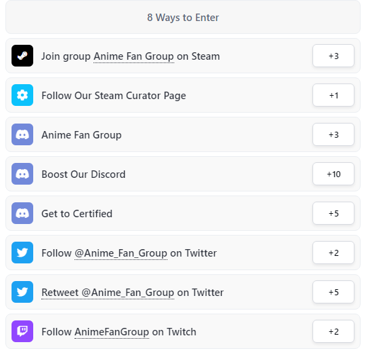Screen dimensions: 366x353
Task: Expand the Boost Our Discord entry row
Action: [x=183, y=174]
